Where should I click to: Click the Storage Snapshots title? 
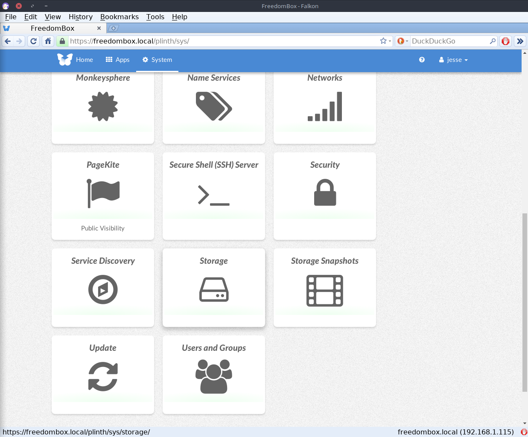pos(325,261)
